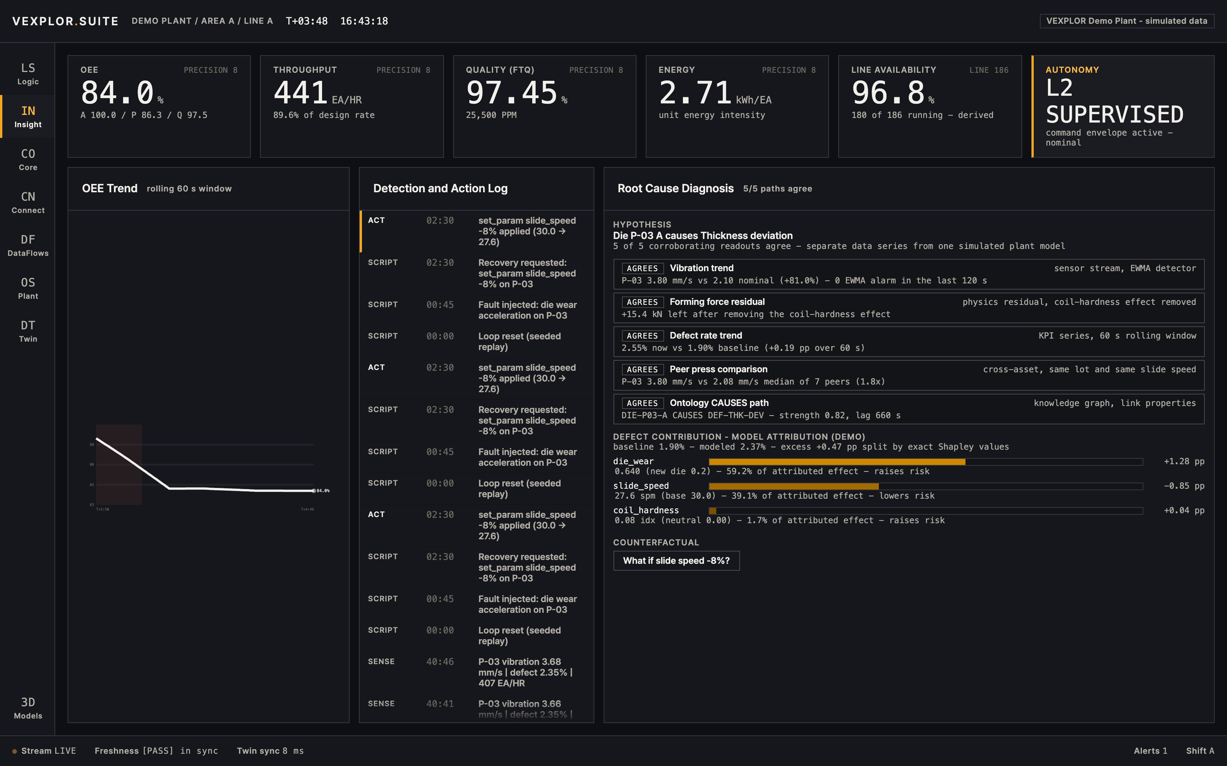The width and height of the screenshot is (1227, 766).
Task: Click the Vibration trend AGREES row
Action: (909, 274)
